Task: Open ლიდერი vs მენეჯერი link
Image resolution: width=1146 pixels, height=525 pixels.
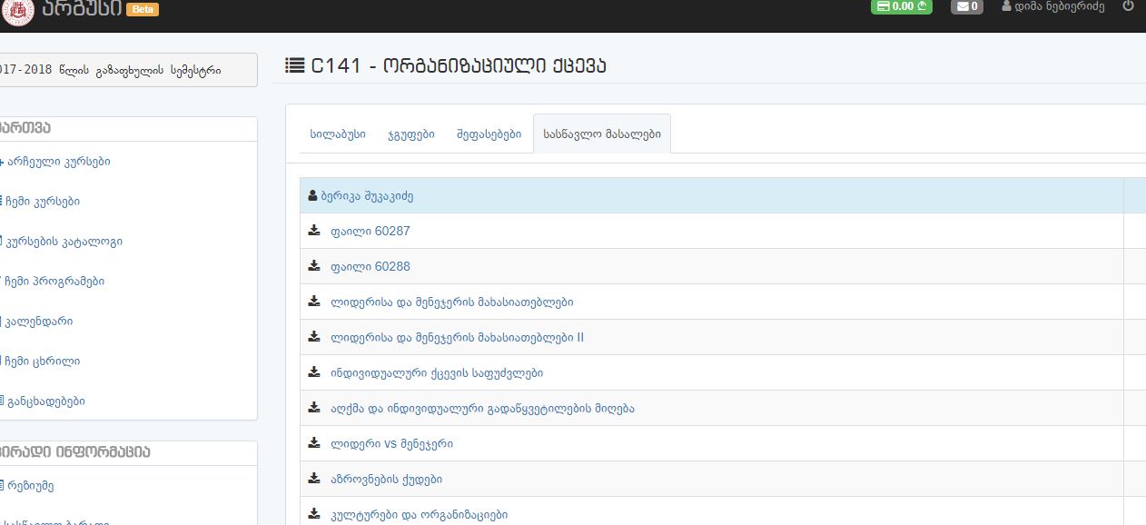Action: click(391, 443)
